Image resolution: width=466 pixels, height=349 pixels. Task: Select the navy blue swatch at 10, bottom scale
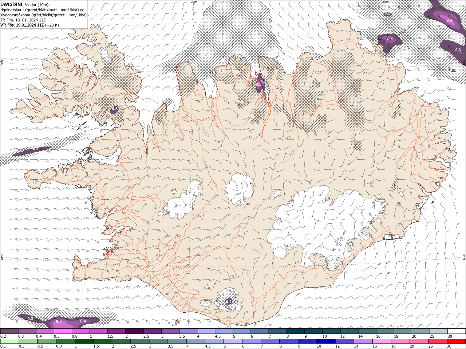[x=325, y=341]
